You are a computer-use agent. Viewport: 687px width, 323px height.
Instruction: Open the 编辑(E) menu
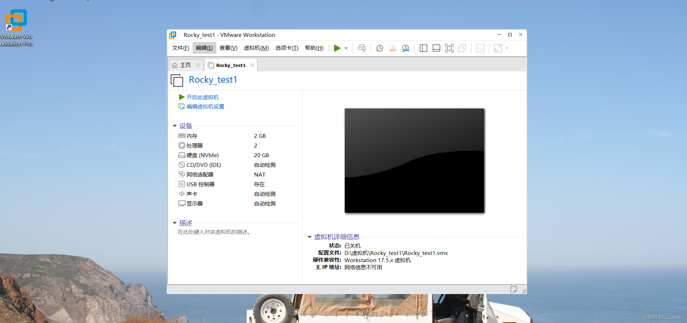204,48
